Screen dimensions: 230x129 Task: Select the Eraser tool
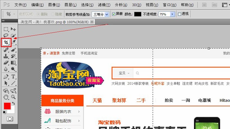pyautogui.click(x=6, y=63)
